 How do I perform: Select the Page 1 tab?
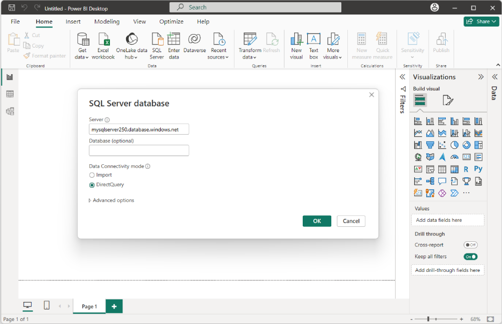click(x=89, y=306)
